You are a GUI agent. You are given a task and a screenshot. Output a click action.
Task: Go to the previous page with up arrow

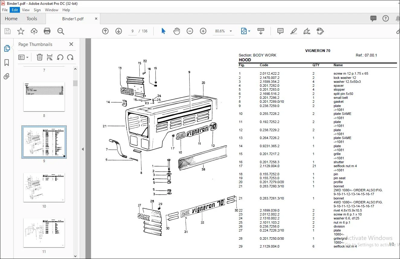[105, 31]
